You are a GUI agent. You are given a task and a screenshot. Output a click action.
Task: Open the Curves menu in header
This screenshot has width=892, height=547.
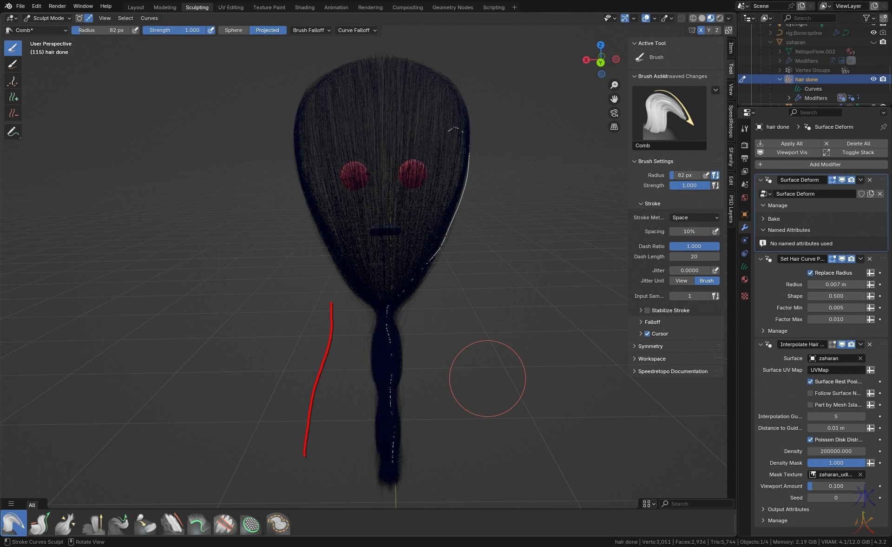pos(149,18)
